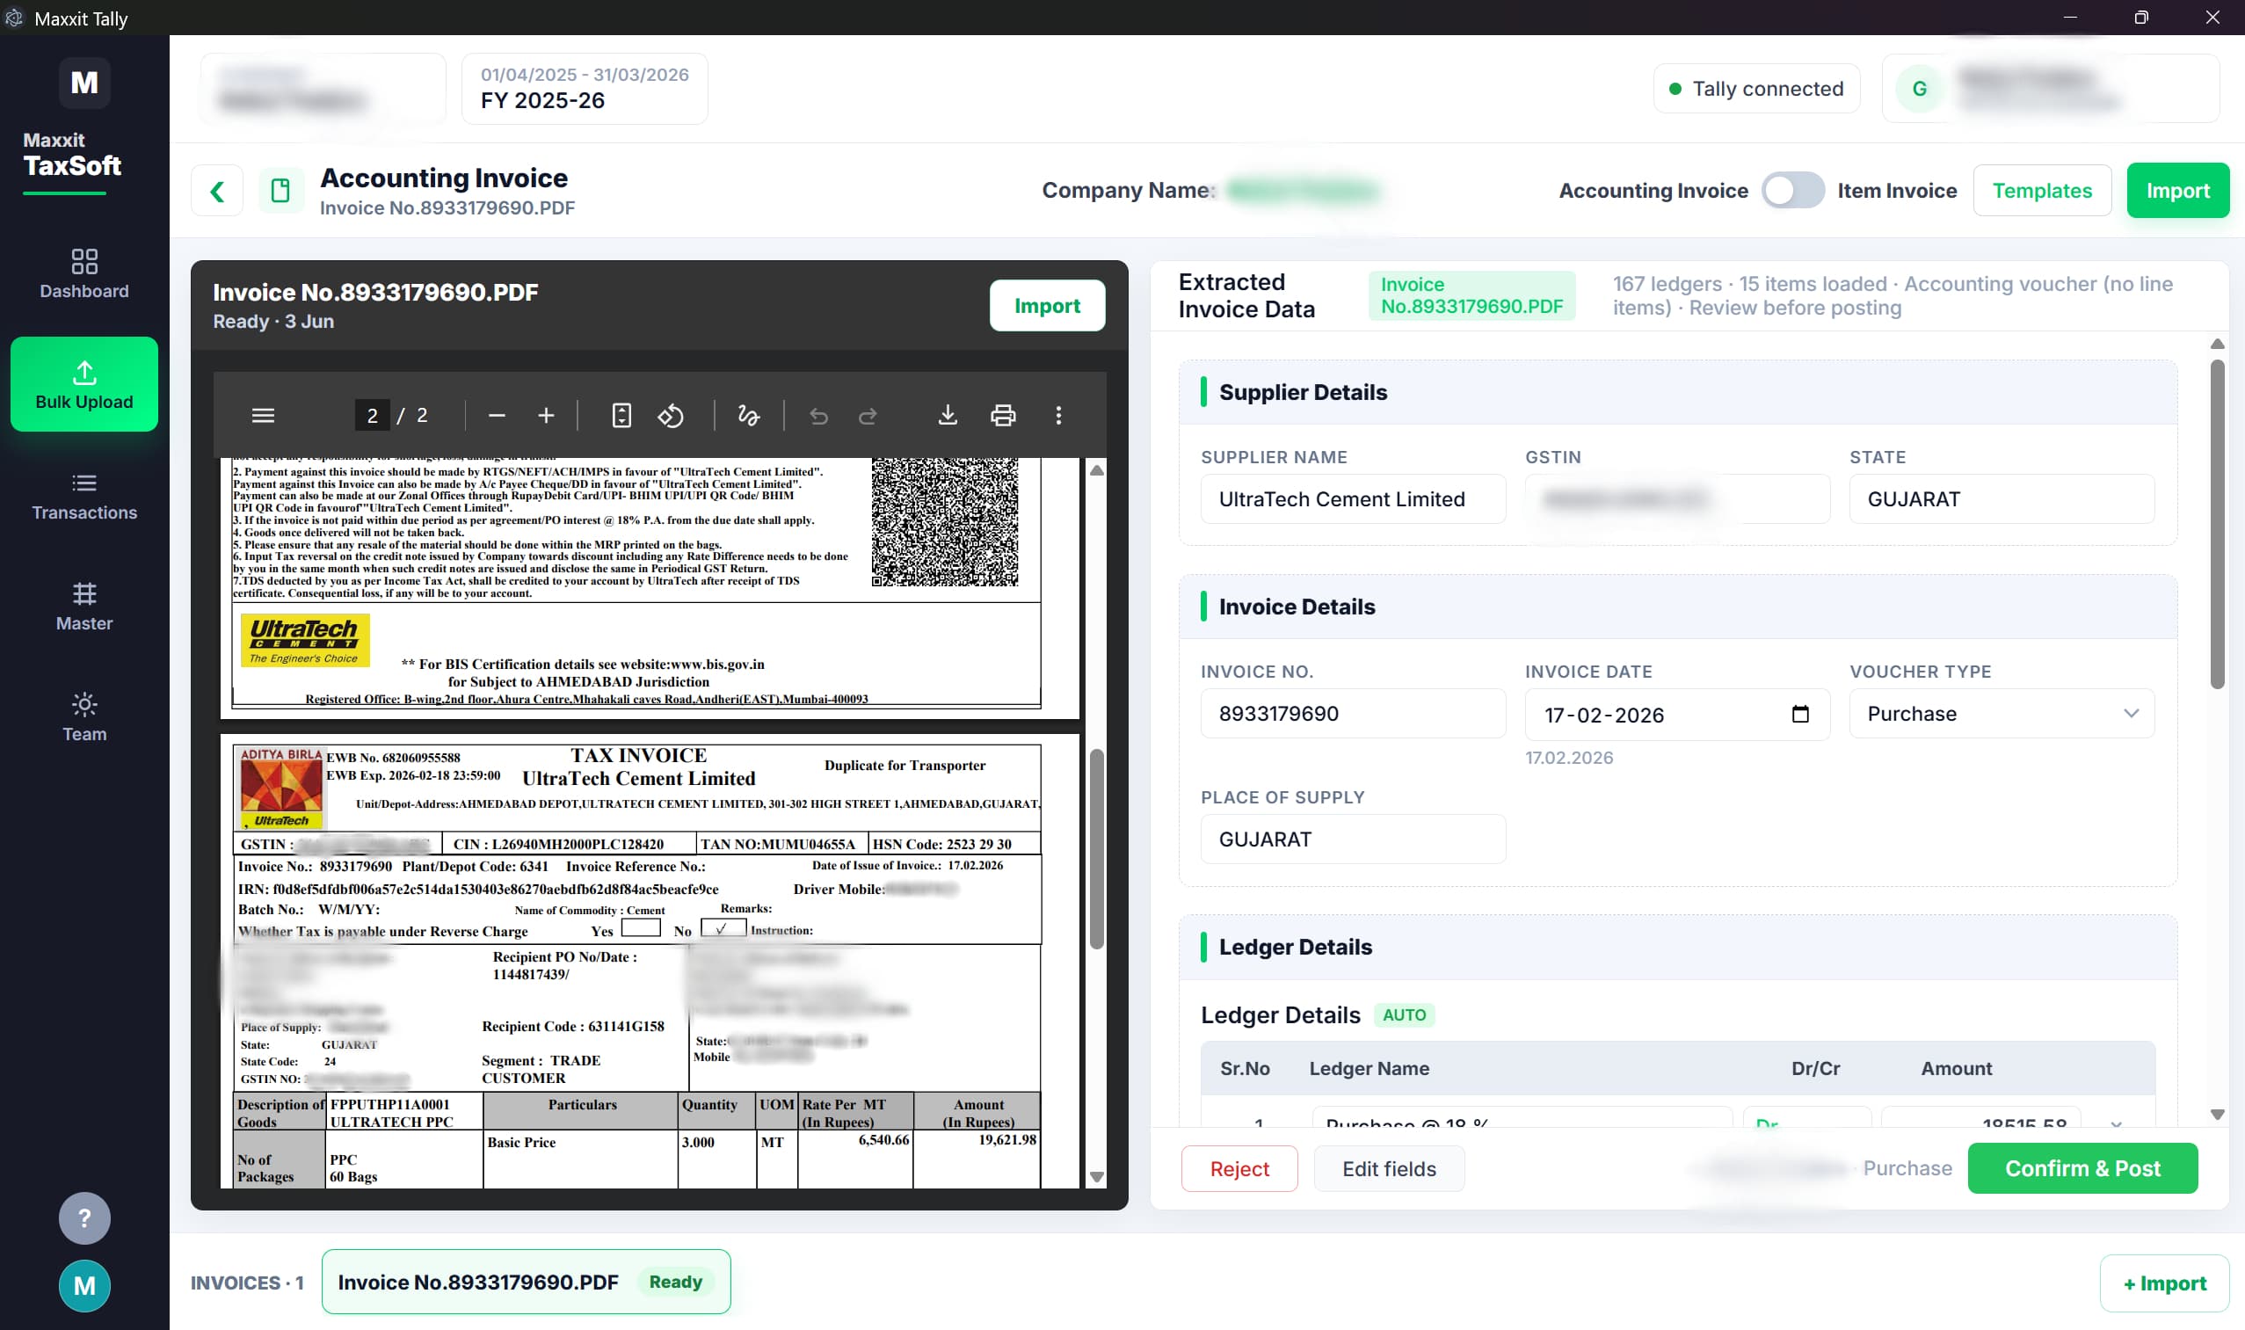Select the PDF draw annotation tool

click(748, 415)
